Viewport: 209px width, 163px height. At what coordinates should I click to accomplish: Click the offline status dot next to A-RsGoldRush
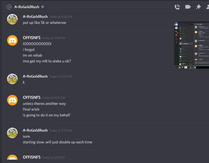tap(43, 7)
